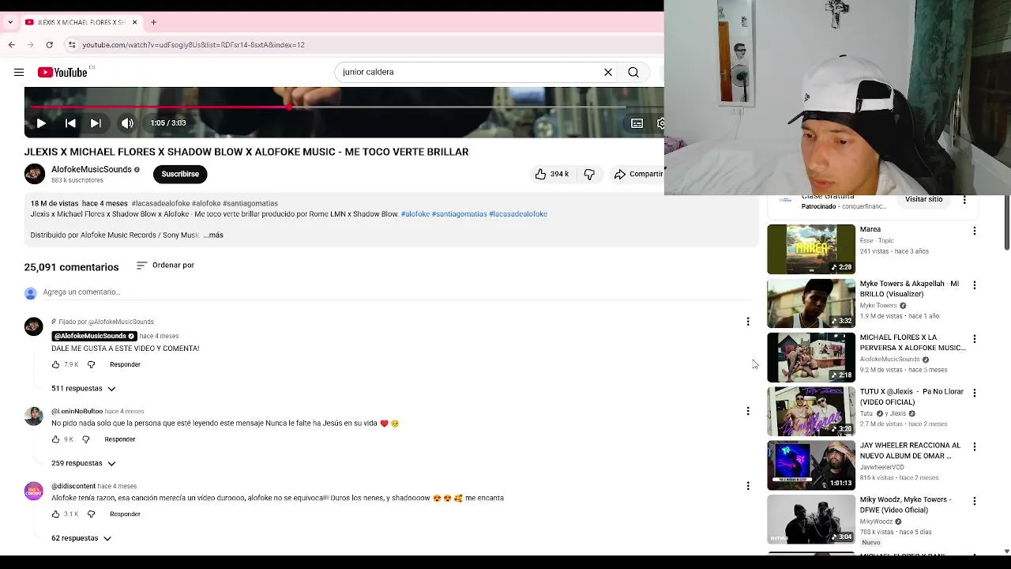This screenshot has height=569, width=1011.
Task: Like the pinned AlofokeMusicSounds comment
Action: point(55,365)
